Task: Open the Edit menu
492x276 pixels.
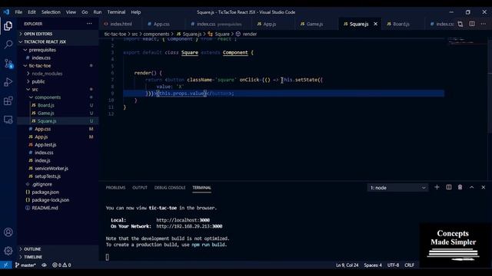Action: click(32, 12)
